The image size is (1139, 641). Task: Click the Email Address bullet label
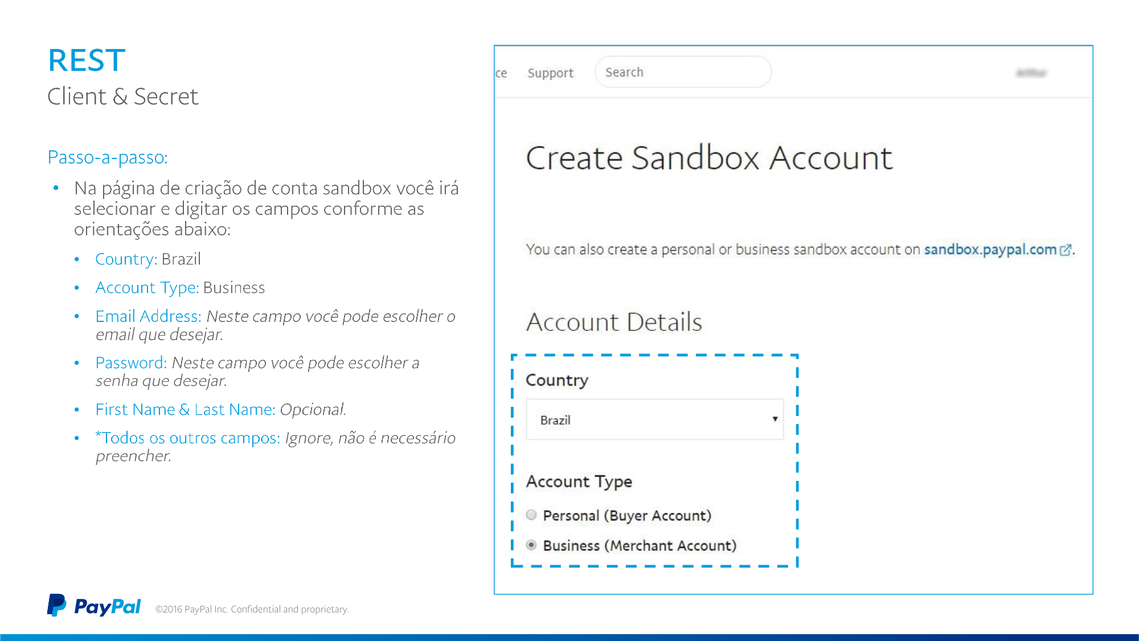(x=148, y=316)
